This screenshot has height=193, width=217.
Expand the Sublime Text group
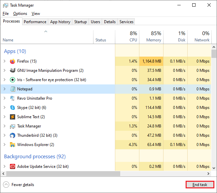(5, 117)
